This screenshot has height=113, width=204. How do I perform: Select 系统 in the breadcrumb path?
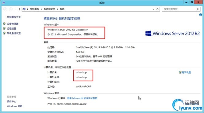62,9
